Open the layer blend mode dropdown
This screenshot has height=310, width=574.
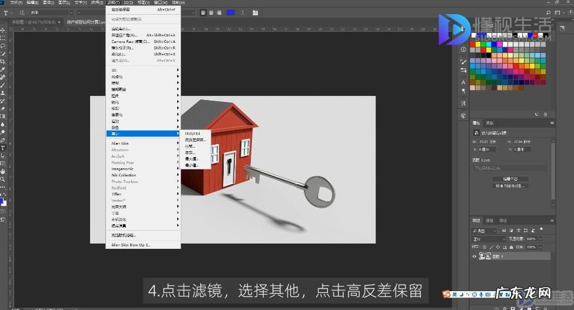(x=489, y=239)
